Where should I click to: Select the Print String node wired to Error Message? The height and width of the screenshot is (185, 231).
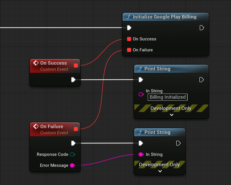pos(157,132)
